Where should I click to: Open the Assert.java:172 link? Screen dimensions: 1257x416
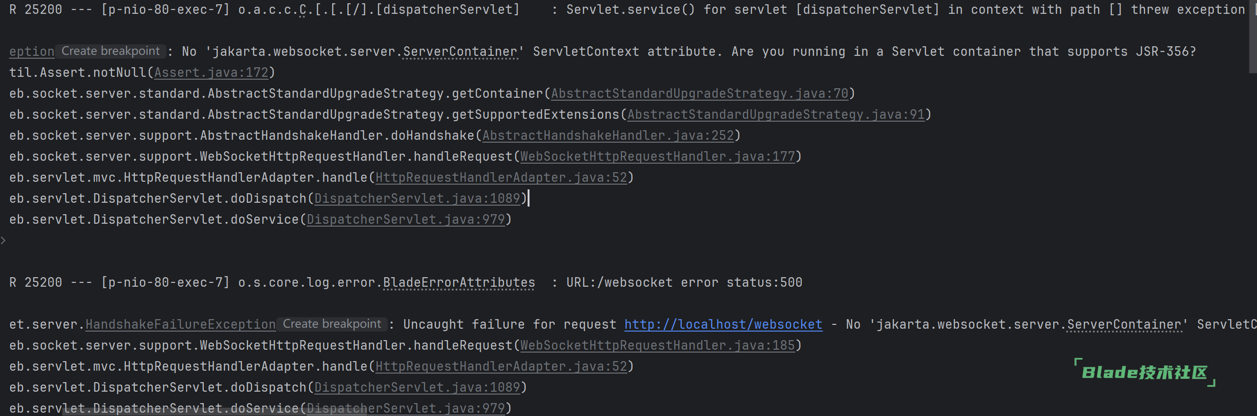[x=211, y=73]
